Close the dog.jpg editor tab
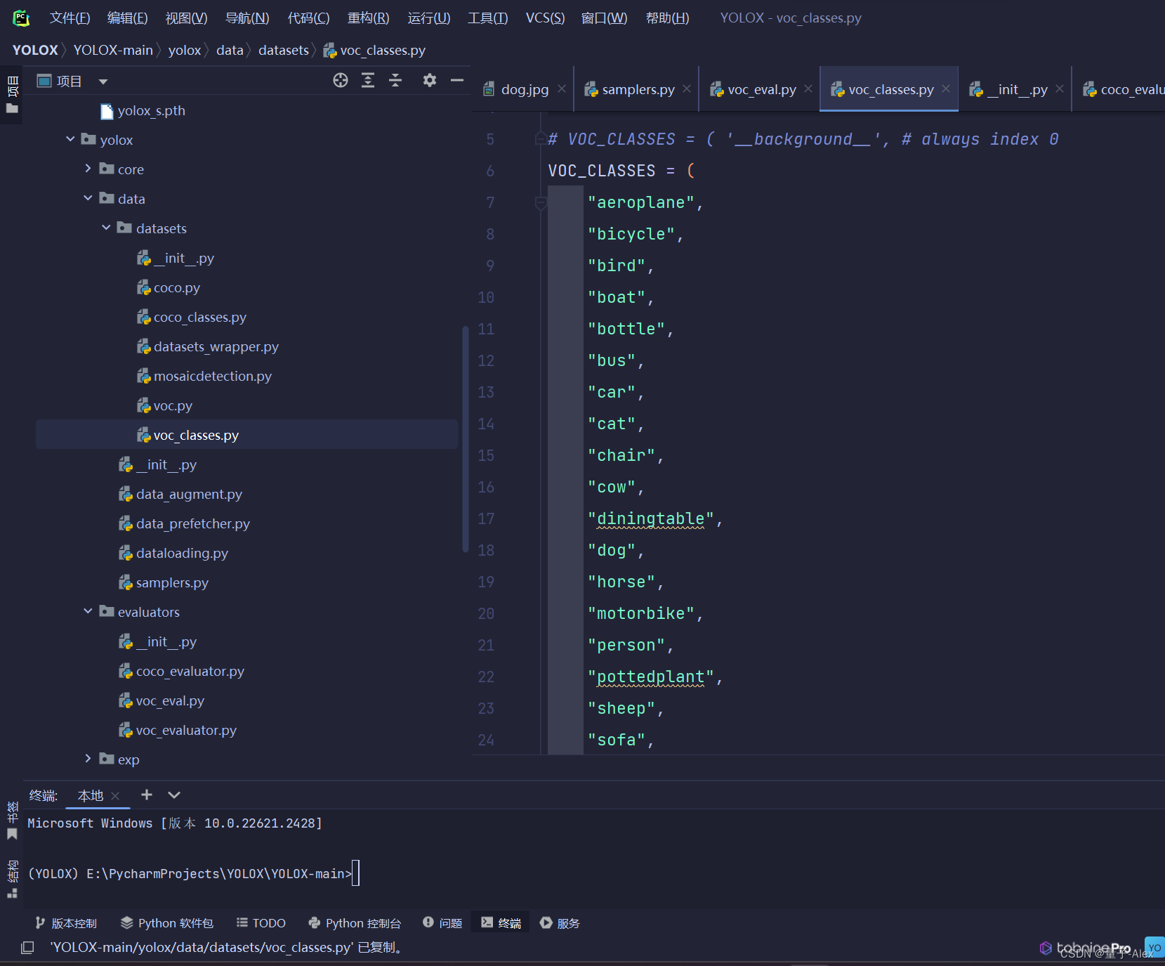Screen dimensions: 1165x966 point(562,89)
